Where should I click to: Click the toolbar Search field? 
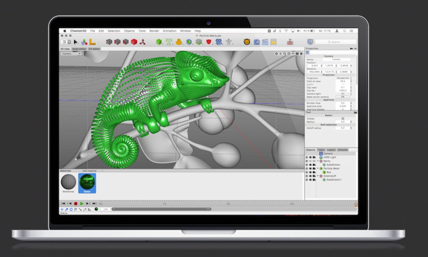pos(336,41)
